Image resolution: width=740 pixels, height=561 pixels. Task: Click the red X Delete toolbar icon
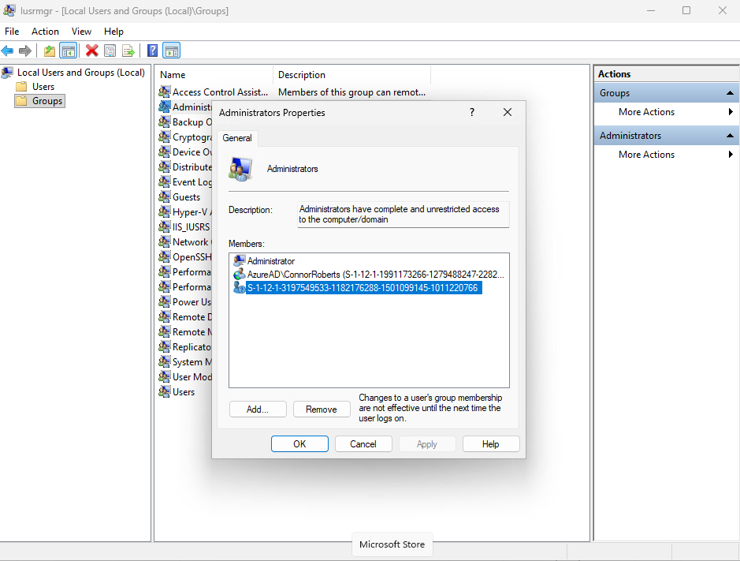91,51
